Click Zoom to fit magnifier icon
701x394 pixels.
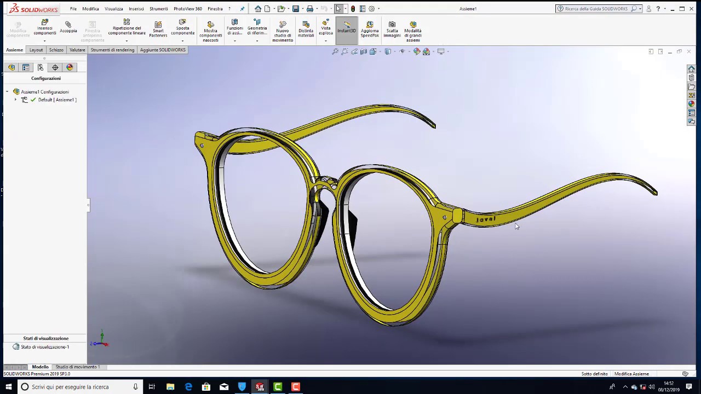click(x=335, y=51)
